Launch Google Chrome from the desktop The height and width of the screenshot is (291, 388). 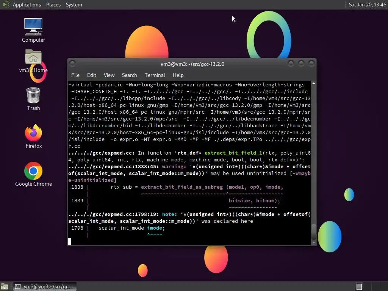[x=33, y=174]
